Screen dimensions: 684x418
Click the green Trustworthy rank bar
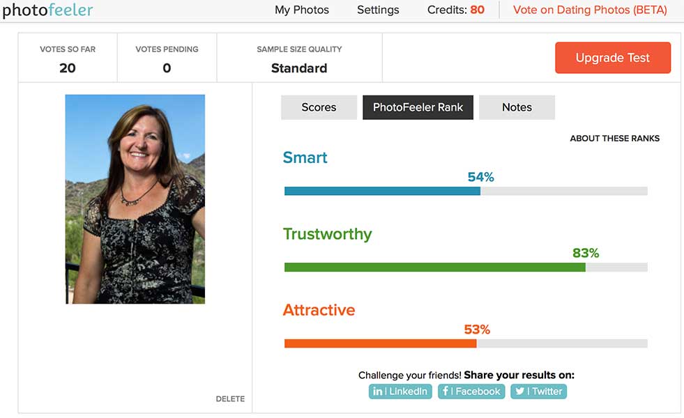[x=434, y=267]
